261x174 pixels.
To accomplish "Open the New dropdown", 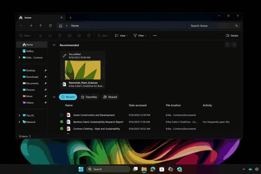I will coord(26,36).
